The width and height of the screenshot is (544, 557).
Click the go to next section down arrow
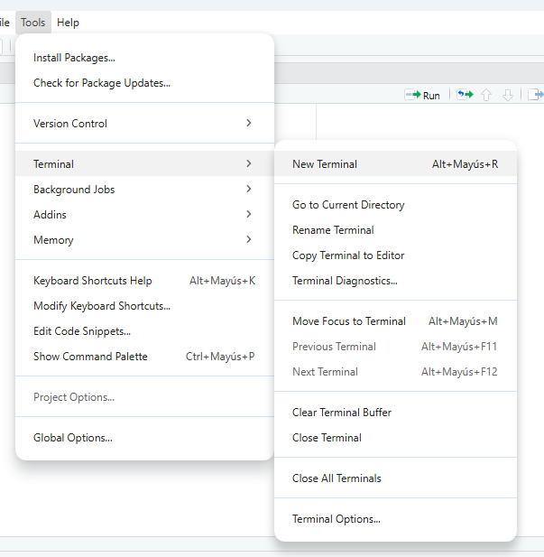pos(508,95)
